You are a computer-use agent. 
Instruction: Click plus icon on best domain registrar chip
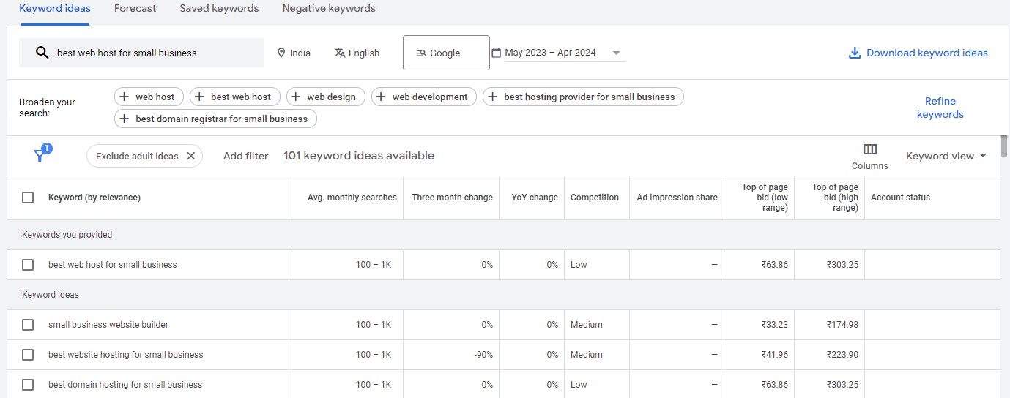point(125,119)
